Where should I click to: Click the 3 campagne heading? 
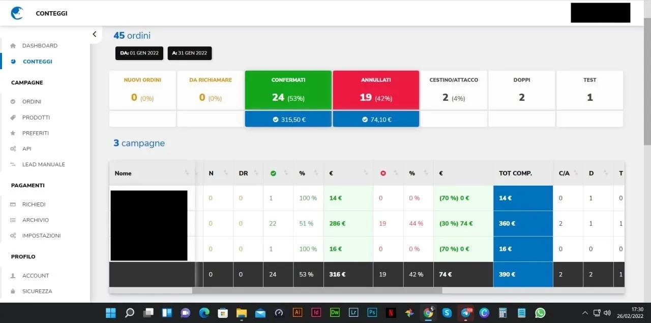tap(139, 143)
